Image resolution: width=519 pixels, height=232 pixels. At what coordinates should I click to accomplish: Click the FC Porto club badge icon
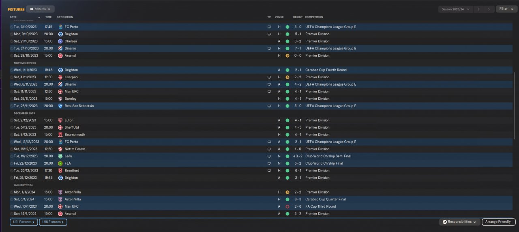(x=60, y=27)
